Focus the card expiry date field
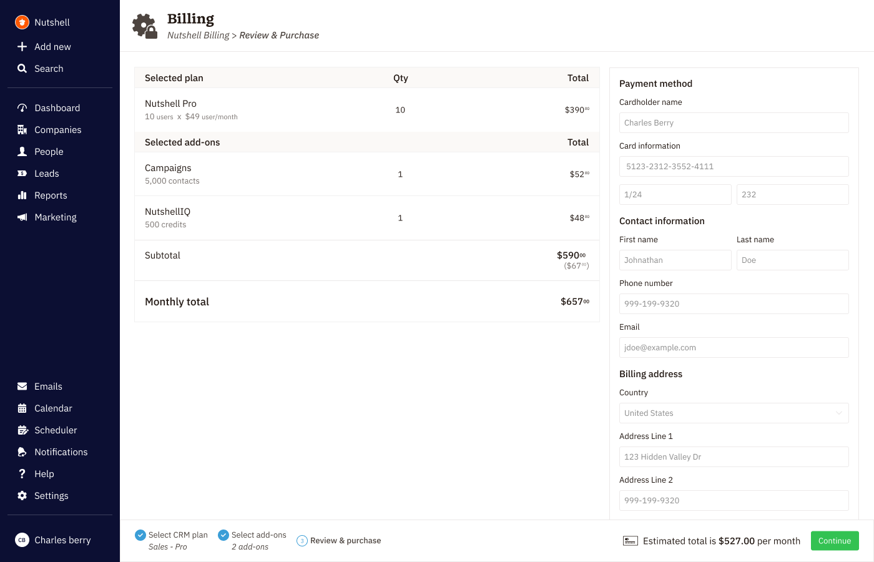This screenshot has width=874, height=562. click(x=675, y=195)
